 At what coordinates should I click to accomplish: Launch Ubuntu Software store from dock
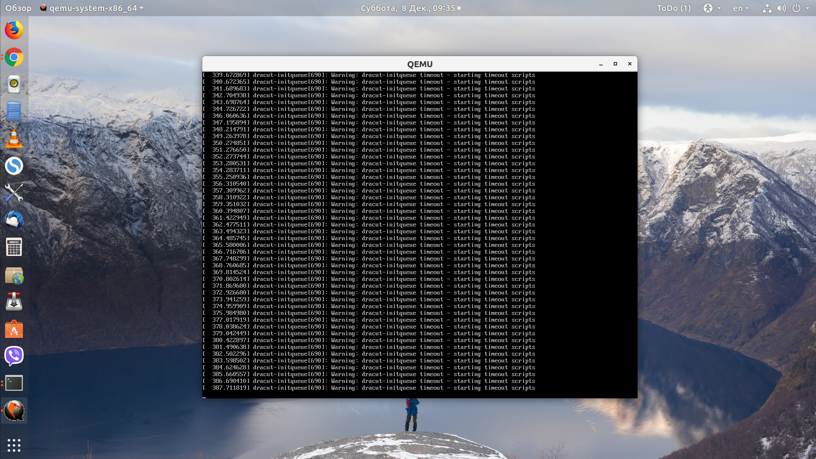pyautogui.click(x=14, y=329)
